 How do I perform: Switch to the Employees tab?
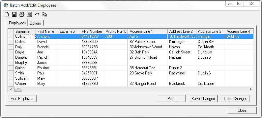tap(17, 23)
